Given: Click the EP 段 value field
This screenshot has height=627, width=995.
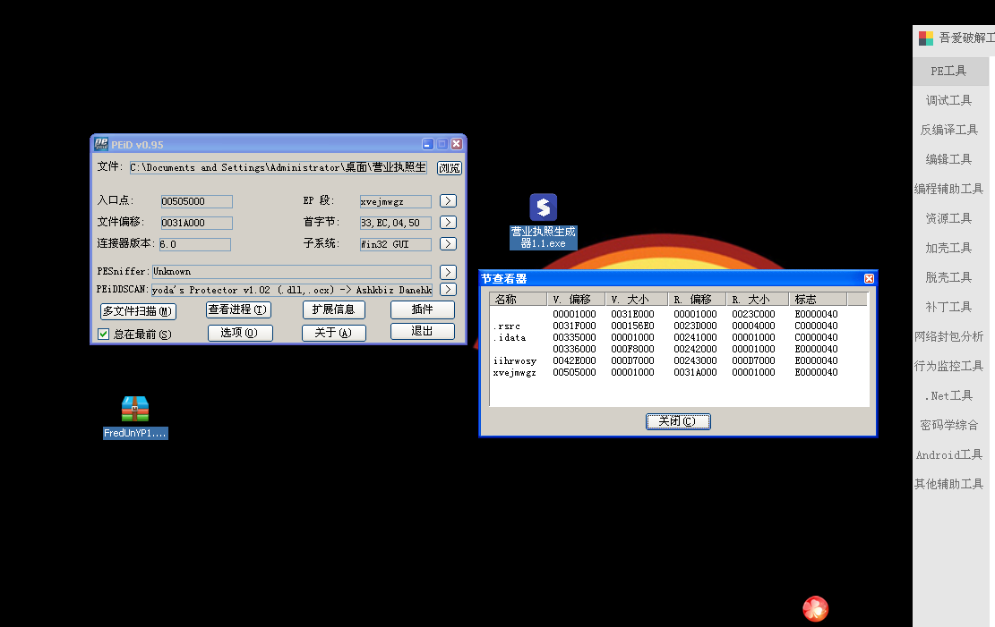Looking at the screenshot, I should click(395, 201).
